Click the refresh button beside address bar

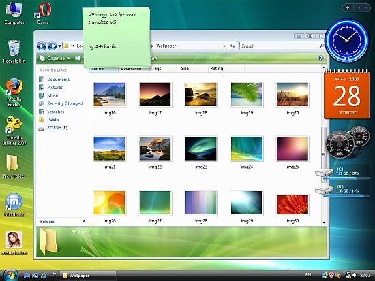pyautogui.click(x=232, y=46)
